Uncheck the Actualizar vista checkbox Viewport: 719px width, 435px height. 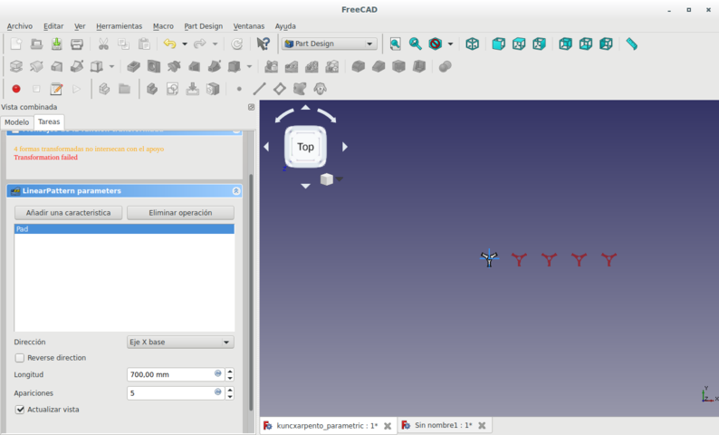pyautogui.click(x=20, y=410)
